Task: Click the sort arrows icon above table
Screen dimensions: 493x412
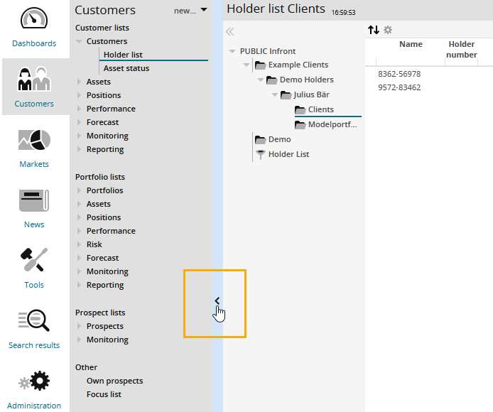Action: 374,30
